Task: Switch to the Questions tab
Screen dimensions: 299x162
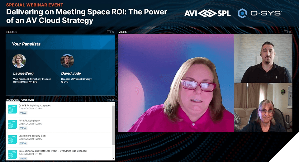Action: [28, 100]
